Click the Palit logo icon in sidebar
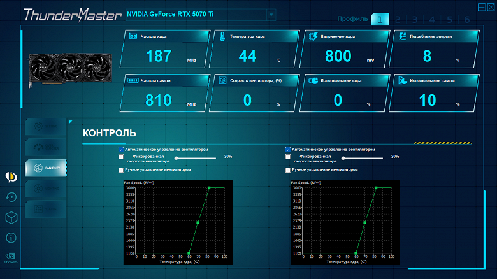This screenshot has width=497, height=279. coord(11,176)
